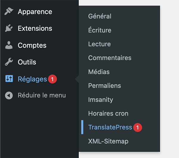Open the Extensions menu
Viewport: 179px width, 158px height.
[x=35, y=29]
